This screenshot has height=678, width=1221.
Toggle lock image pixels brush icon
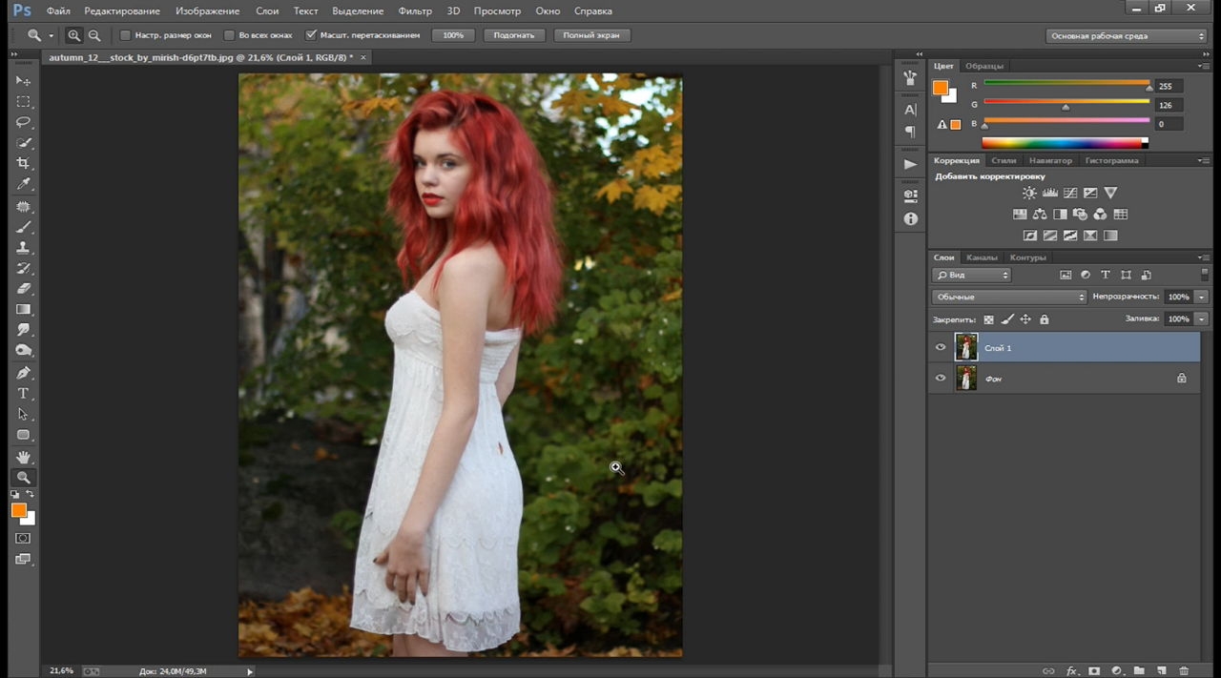pos(1007,319)
